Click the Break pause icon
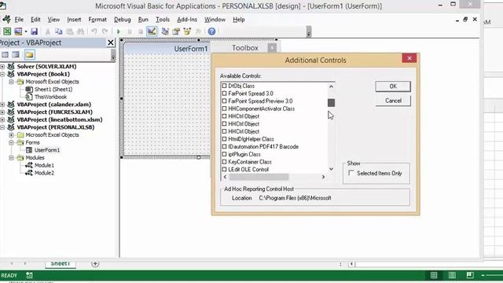 (x=130, y=31)
